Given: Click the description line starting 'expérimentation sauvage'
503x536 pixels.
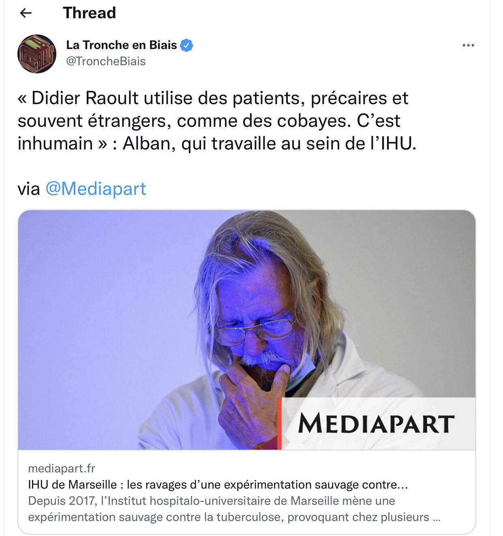Looking at the screenshot, I should (234, 517).
